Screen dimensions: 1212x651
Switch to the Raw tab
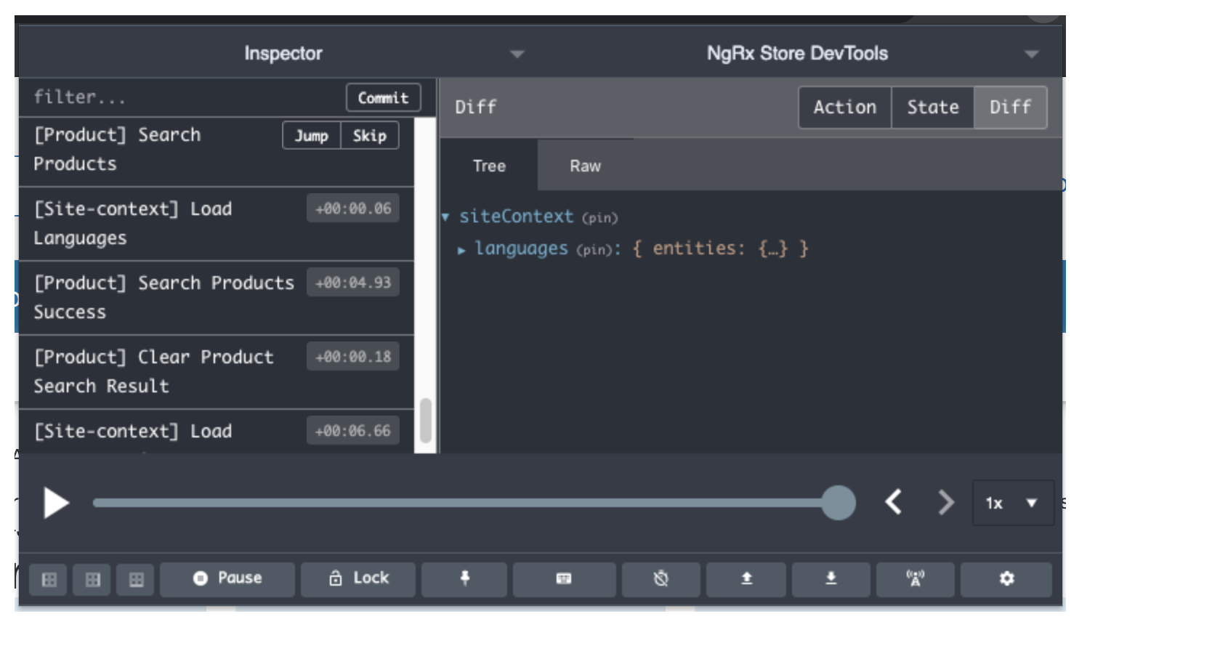click(585, 166)
